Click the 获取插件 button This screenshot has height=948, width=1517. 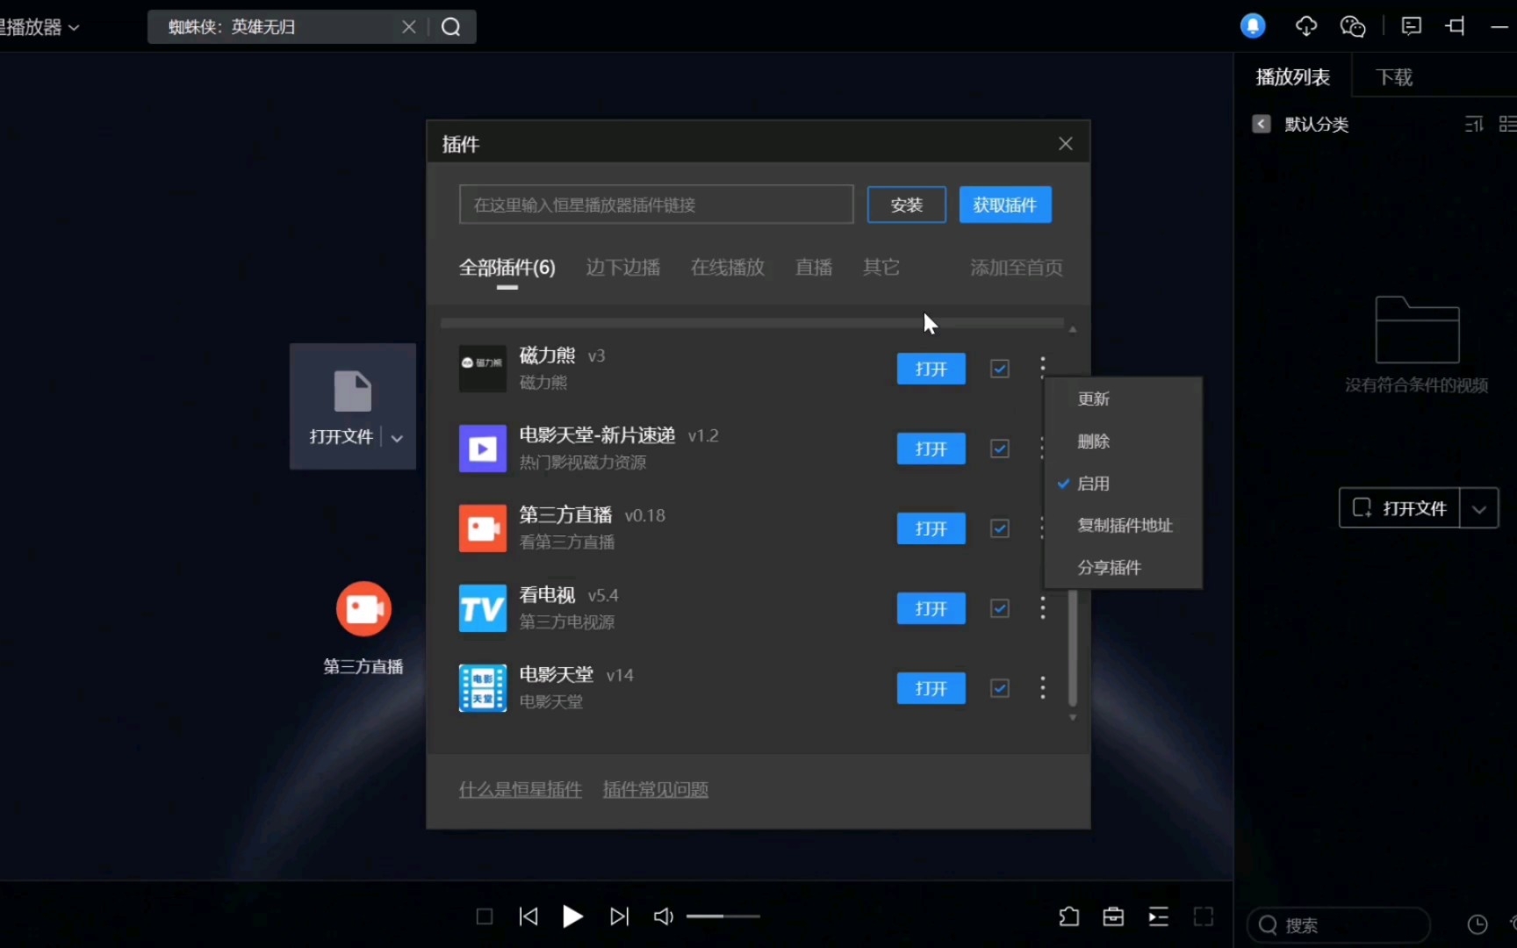(1005, 205)
